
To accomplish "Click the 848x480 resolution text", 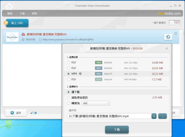I will (x=108, y=63).
